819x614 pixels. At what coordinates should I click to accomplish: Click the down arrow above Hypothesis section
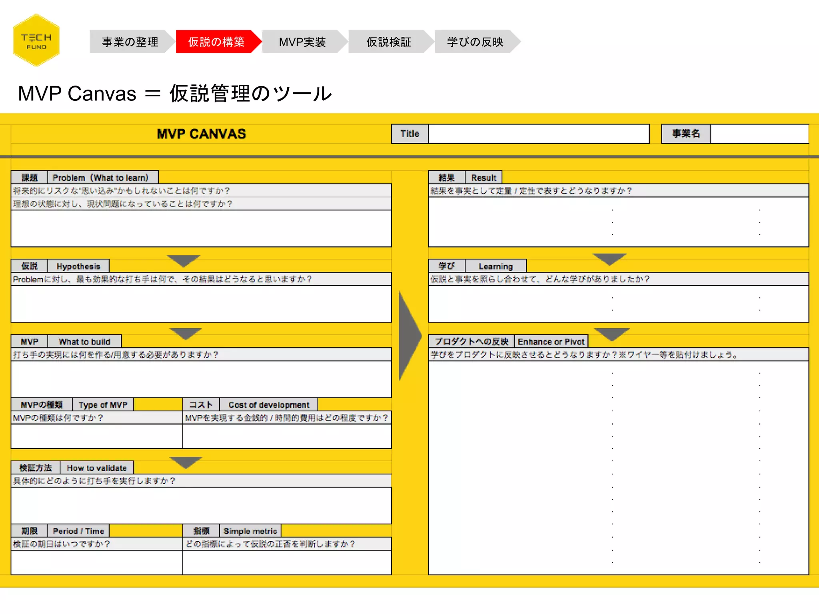click(x=184, y=261)
